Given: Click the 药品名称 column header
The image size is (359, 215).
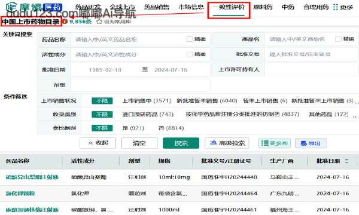Looking at the screenshot, I should coord(17,161).
